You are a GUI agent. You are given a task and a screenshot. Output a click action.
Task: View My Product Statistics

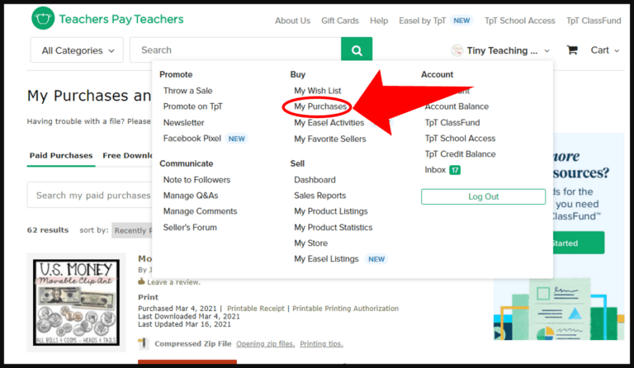[334, 228]
